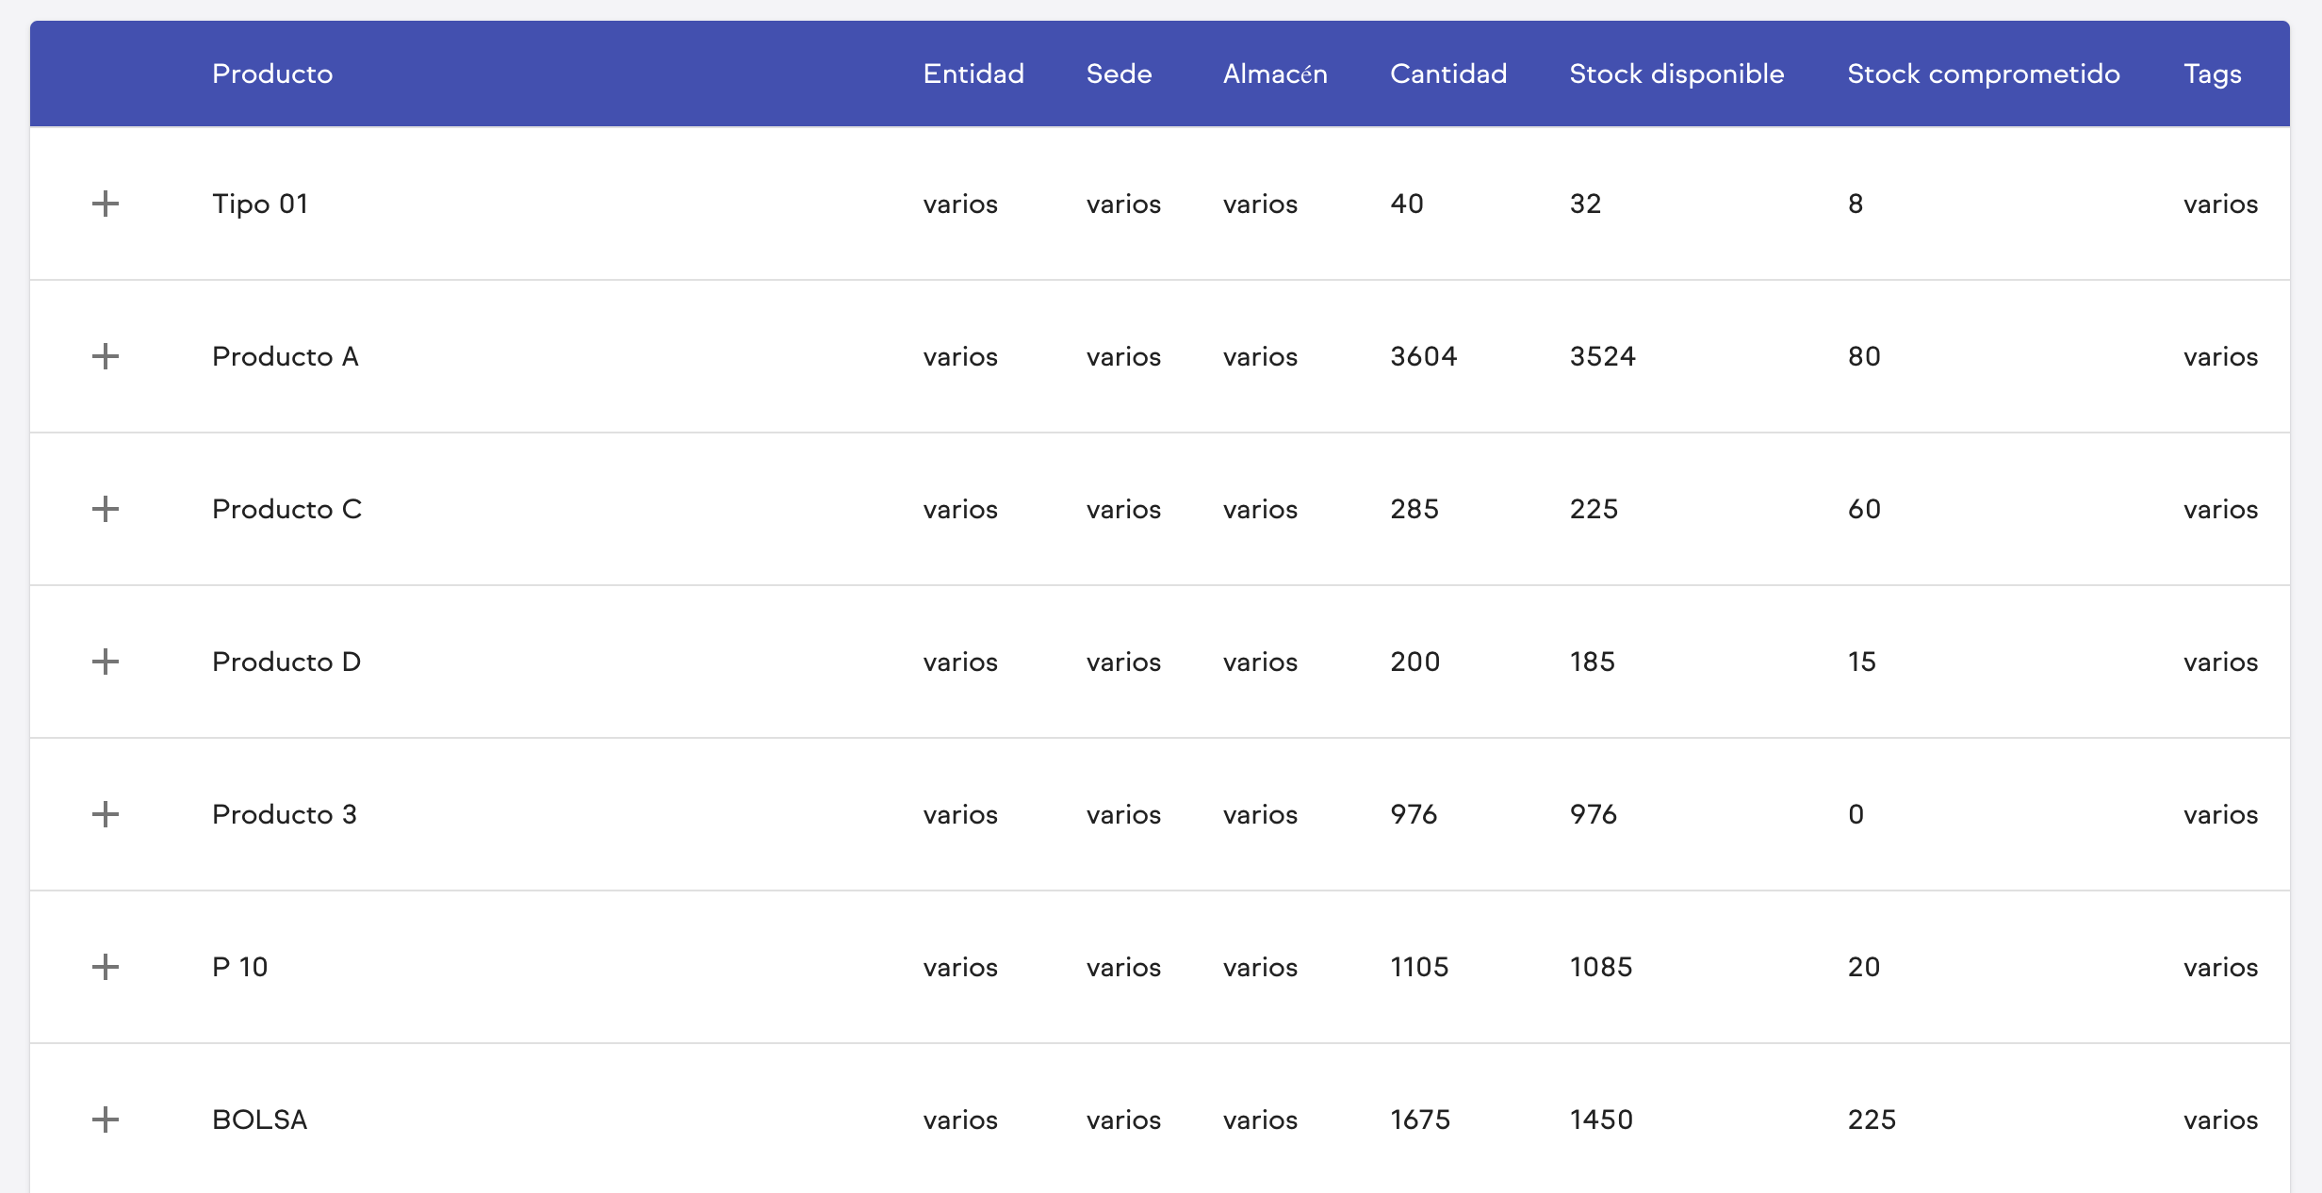Click the varios tag of BOLSA row
The height and width of the screenshot is (1193, 2322).
pyautogui.click(x=2220, y=1119)
